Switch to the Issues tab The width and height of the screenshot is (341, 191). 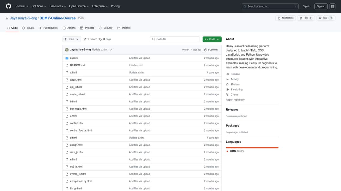[28, 28]
